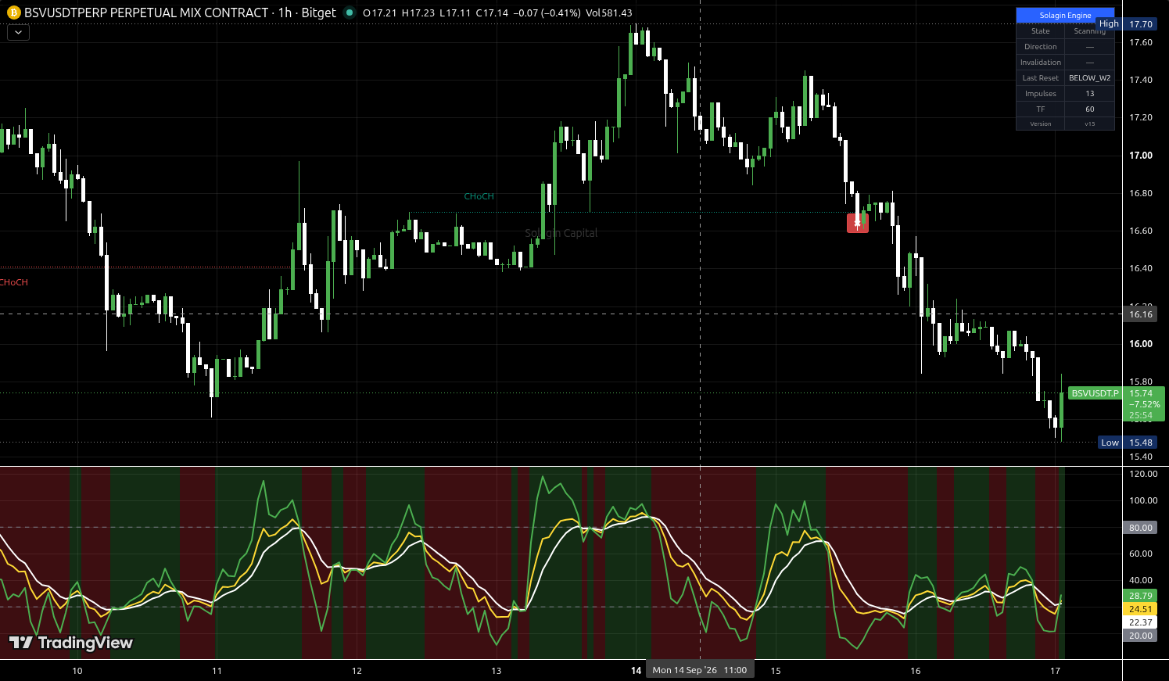This screenshot has height=681, width=1169.
Task: Click 100.00 on the indicator scale
Action: pyautogui.click(x=1142, y=500)
